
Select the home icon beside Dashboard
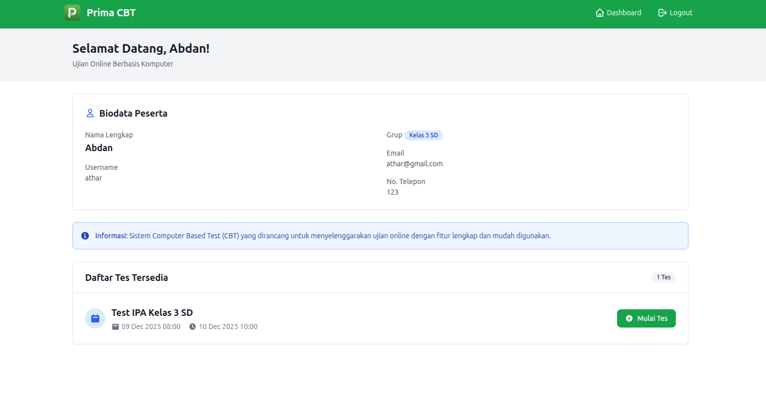tap(600, 12)
